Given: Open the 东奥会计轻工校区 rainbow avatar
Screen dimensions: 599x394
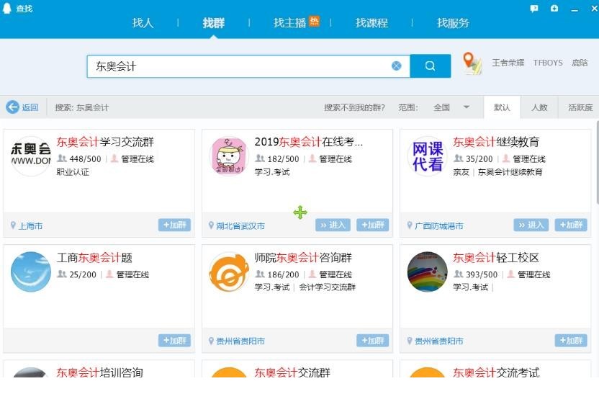Looking at the screenshot, I should point(427,272).
